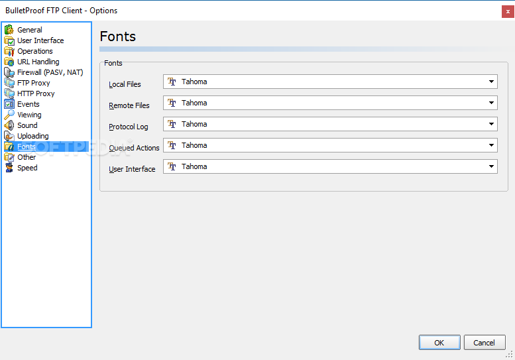Image resolution: width=515 pixels, height=360 pixels.
Task: Click the Operations category icon
Action: [9, 51]
